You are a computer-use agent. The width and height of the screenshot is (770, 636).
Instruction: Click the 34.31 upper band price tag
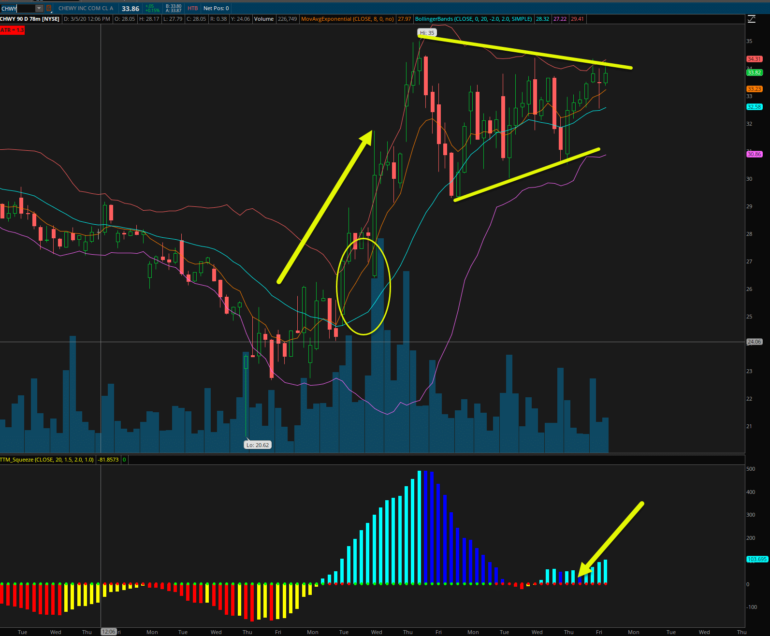pyautogui.click(x=754, y=59)
